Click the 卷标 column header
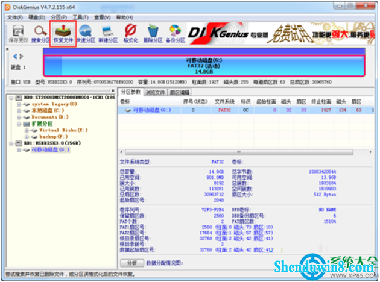380x282 pixels. click(x=150, y=102)
